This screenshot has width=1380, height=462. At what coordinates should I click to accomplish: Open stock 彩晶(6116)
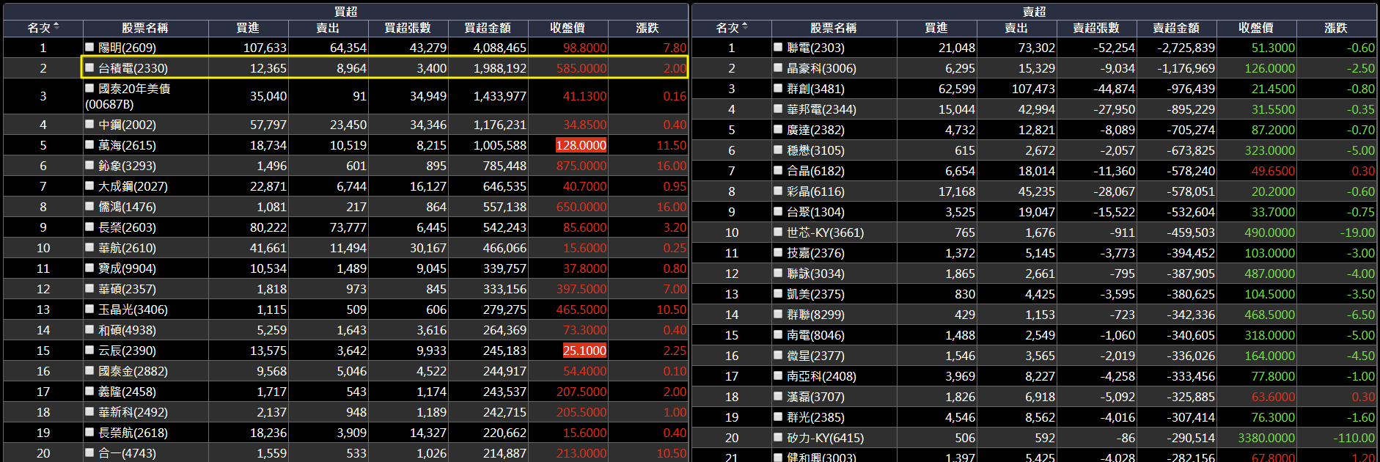coord(816,191)
